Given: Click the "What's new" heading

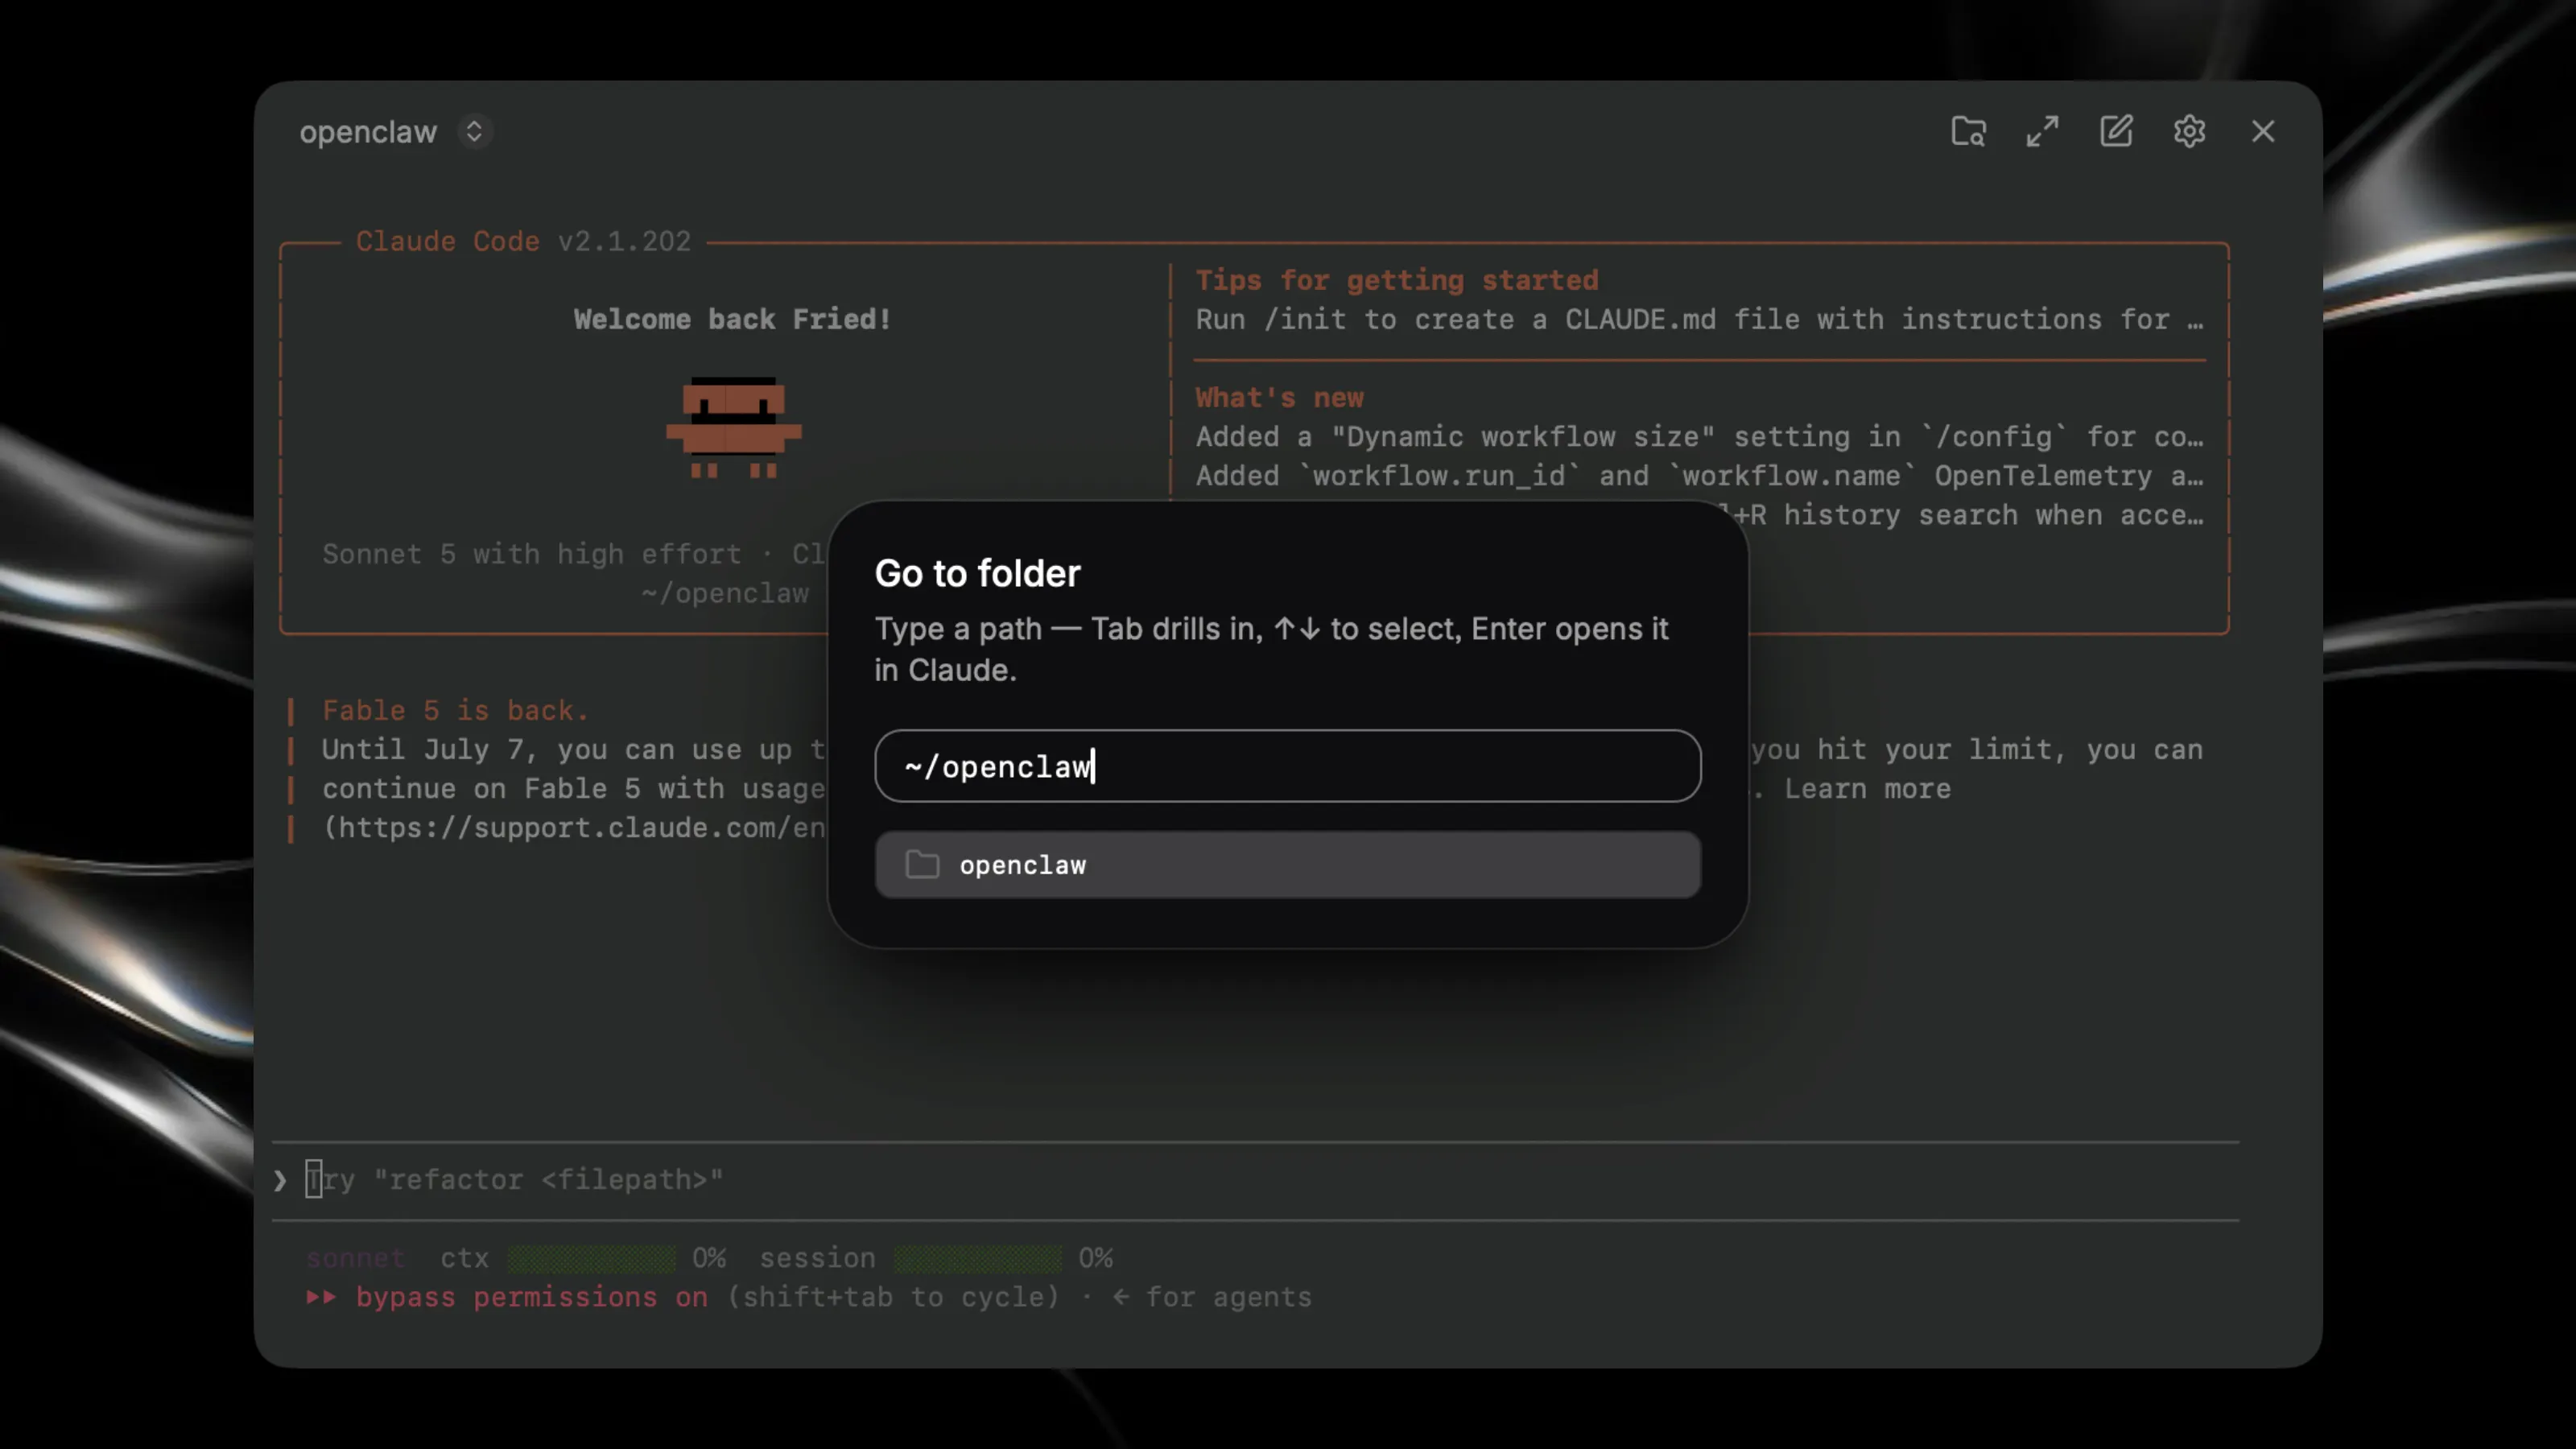Looking at the screenshot, I should (x=1279, y=398).
